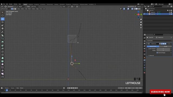Open the Render properties tab
The width and height of the screenshot is (173, 97).
(145, 41)
